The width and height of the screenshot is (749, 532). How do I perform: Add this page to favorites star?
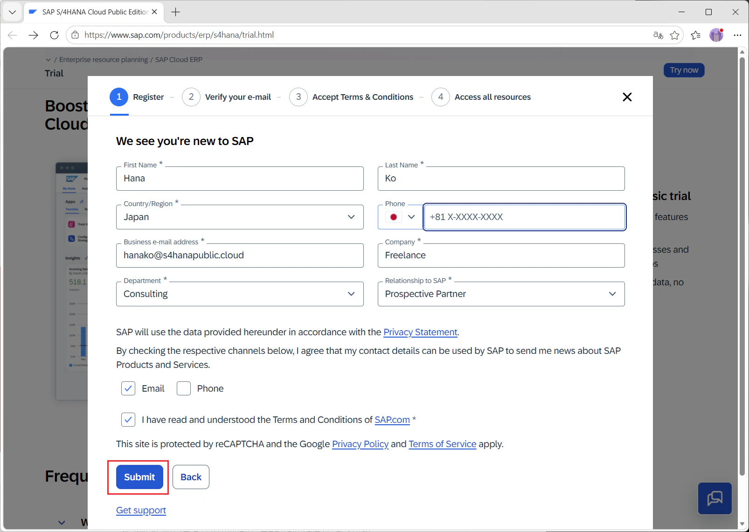pos(674,35)
